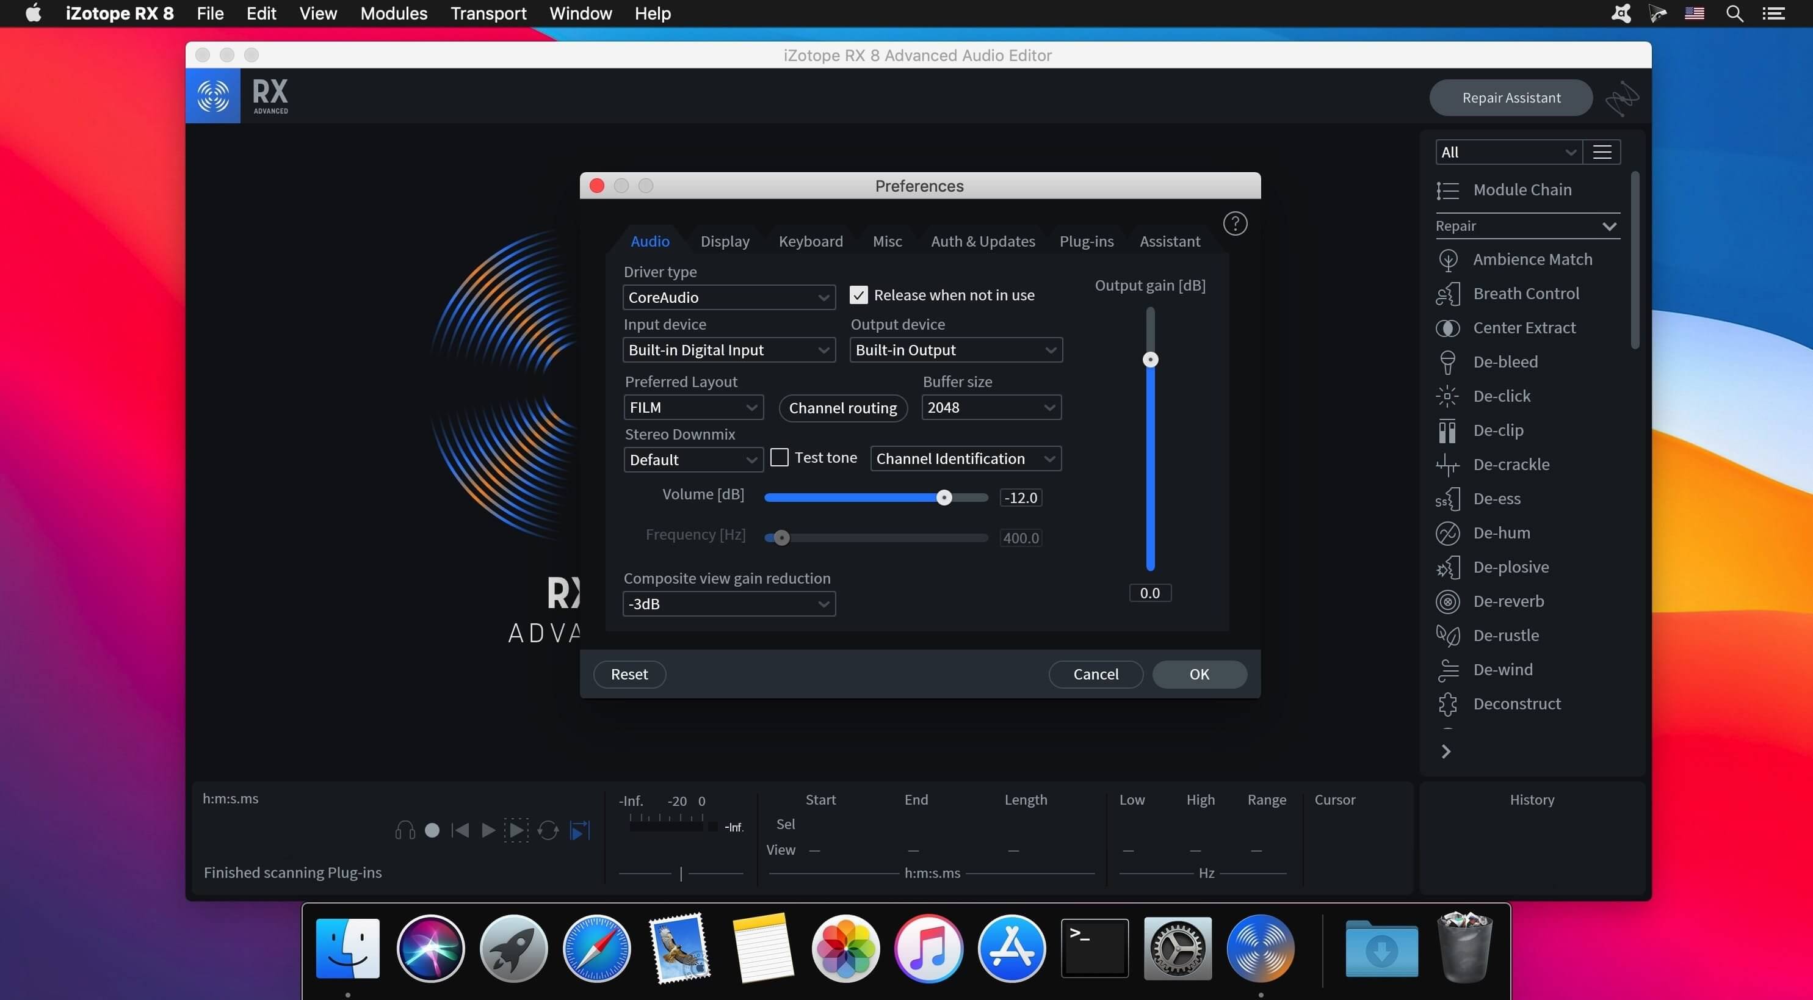Screen dimensions: 1813x1000
Task: Open the Channel Identification test tone dropdown
Action: click(x=966, y=459)
